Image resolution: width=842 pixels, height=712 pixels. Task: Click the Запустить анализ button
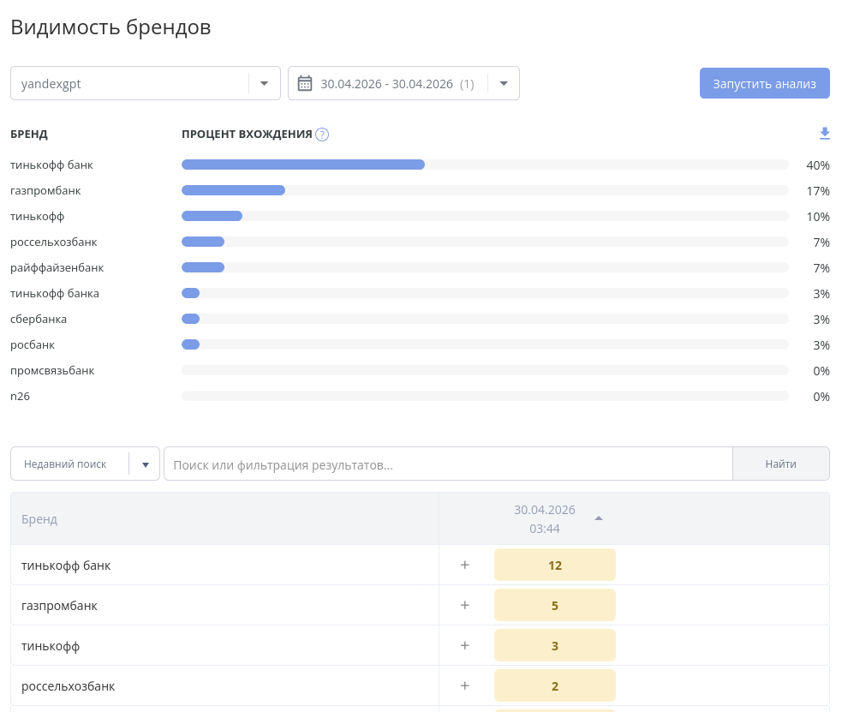pos(764,83)
